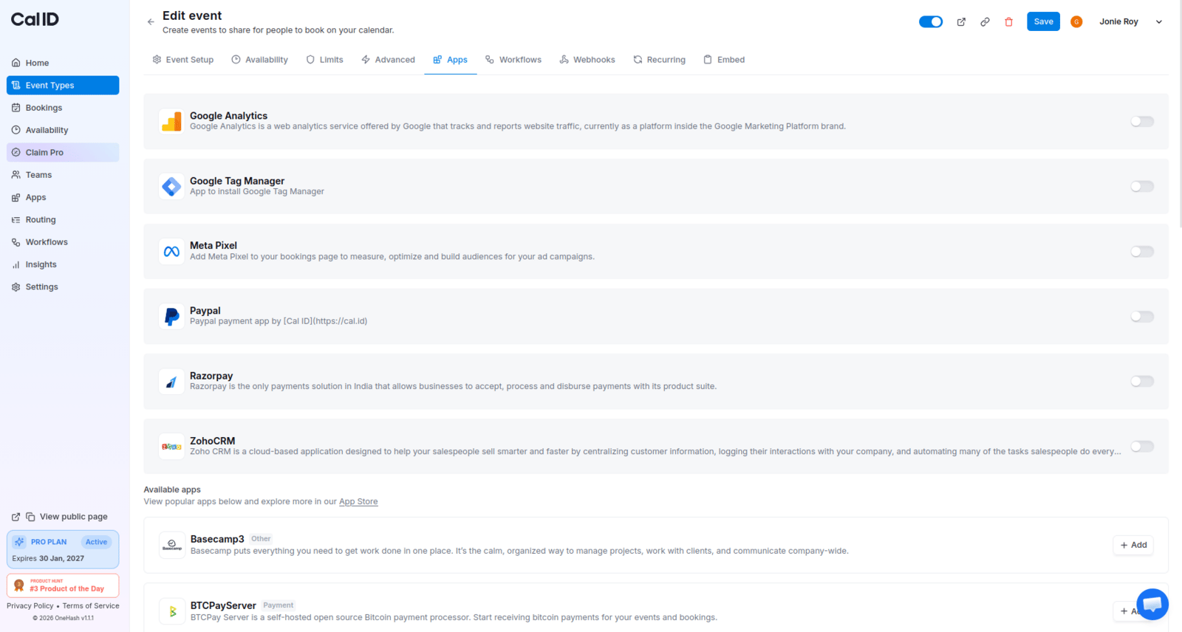1182x632 pixels.
Task: Delete event with red trash icon
Action: tap(1008, 22)
